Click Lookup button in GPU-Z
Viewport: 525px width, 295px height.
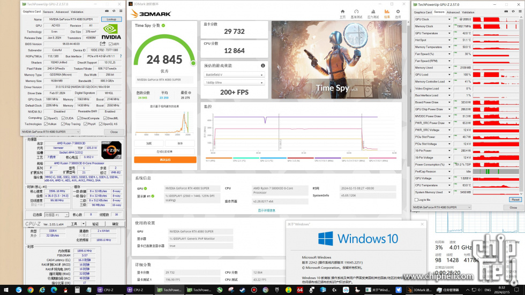pos(111,19)
